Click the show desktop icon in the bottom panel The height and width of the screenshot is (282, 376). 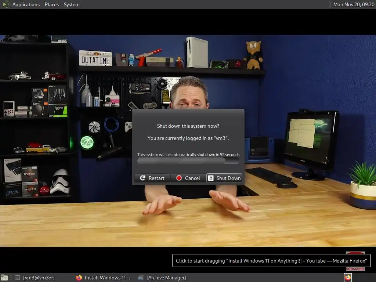[x=4, y=278]
